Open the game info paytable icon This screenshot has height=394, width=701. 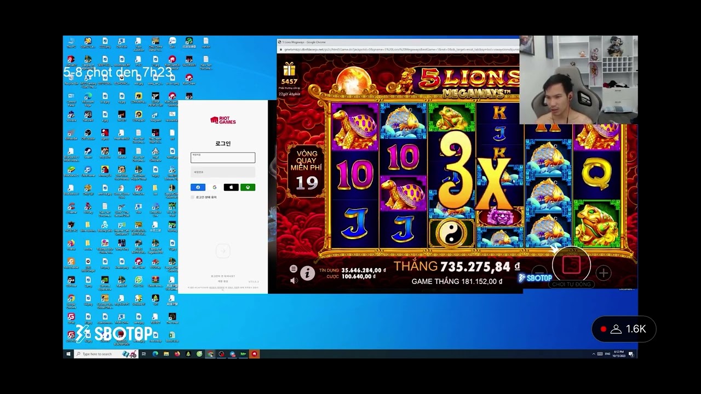pos(307,273)
